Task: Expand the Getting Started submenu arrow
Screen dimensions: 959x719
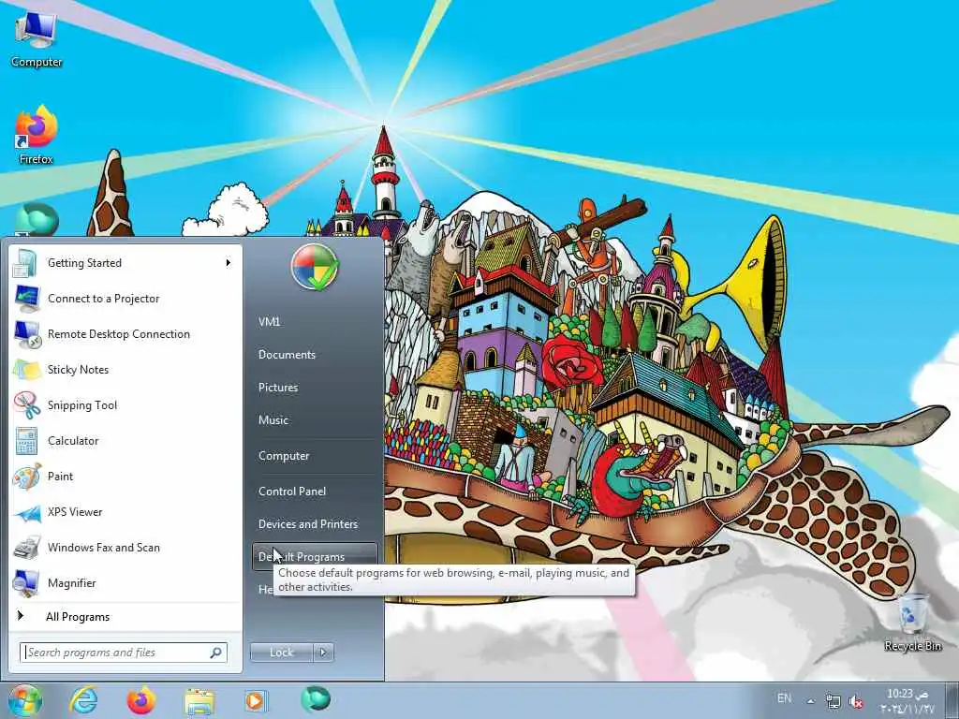Action: coord(229,263)
